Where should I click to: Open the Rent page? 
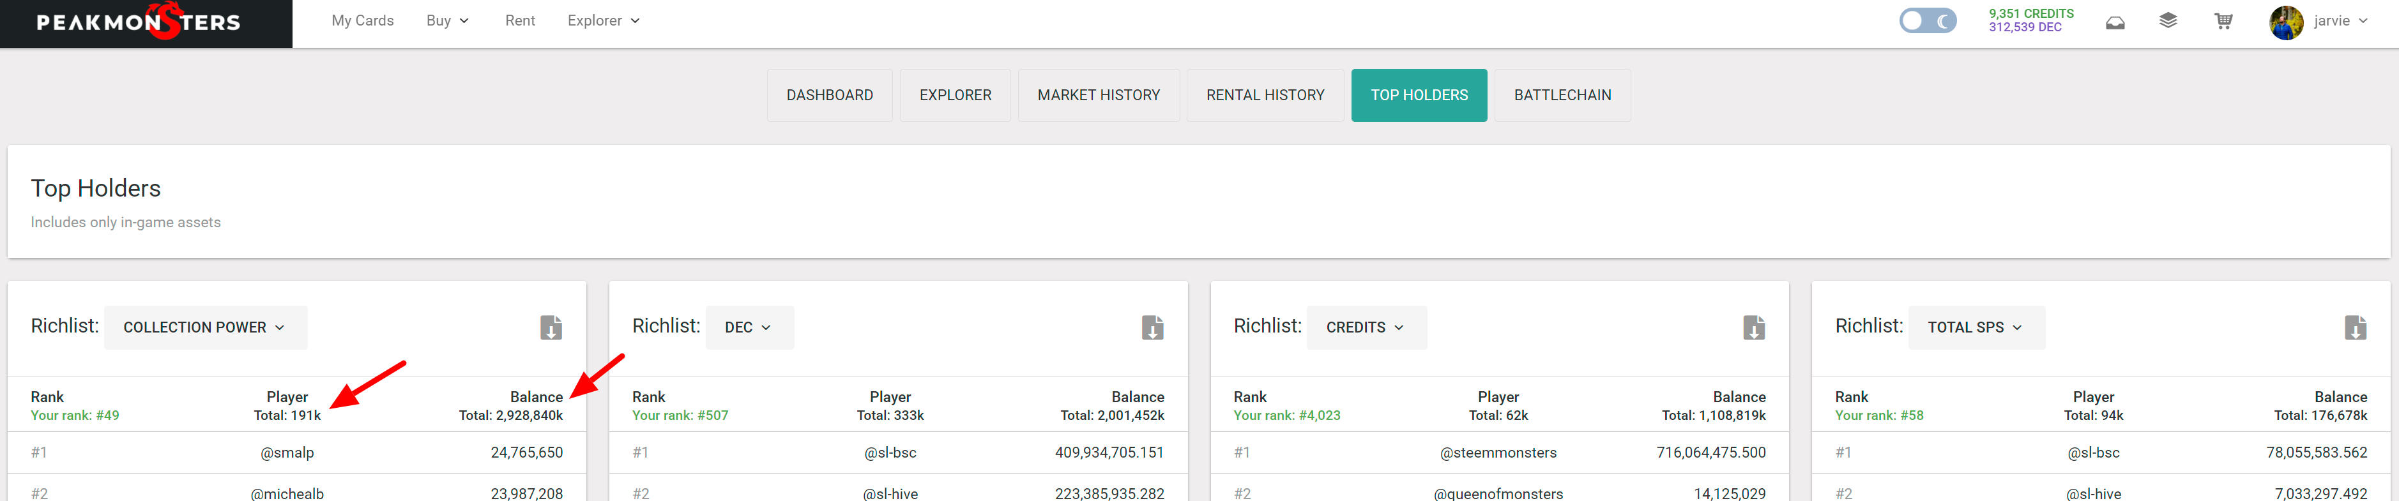520,20
